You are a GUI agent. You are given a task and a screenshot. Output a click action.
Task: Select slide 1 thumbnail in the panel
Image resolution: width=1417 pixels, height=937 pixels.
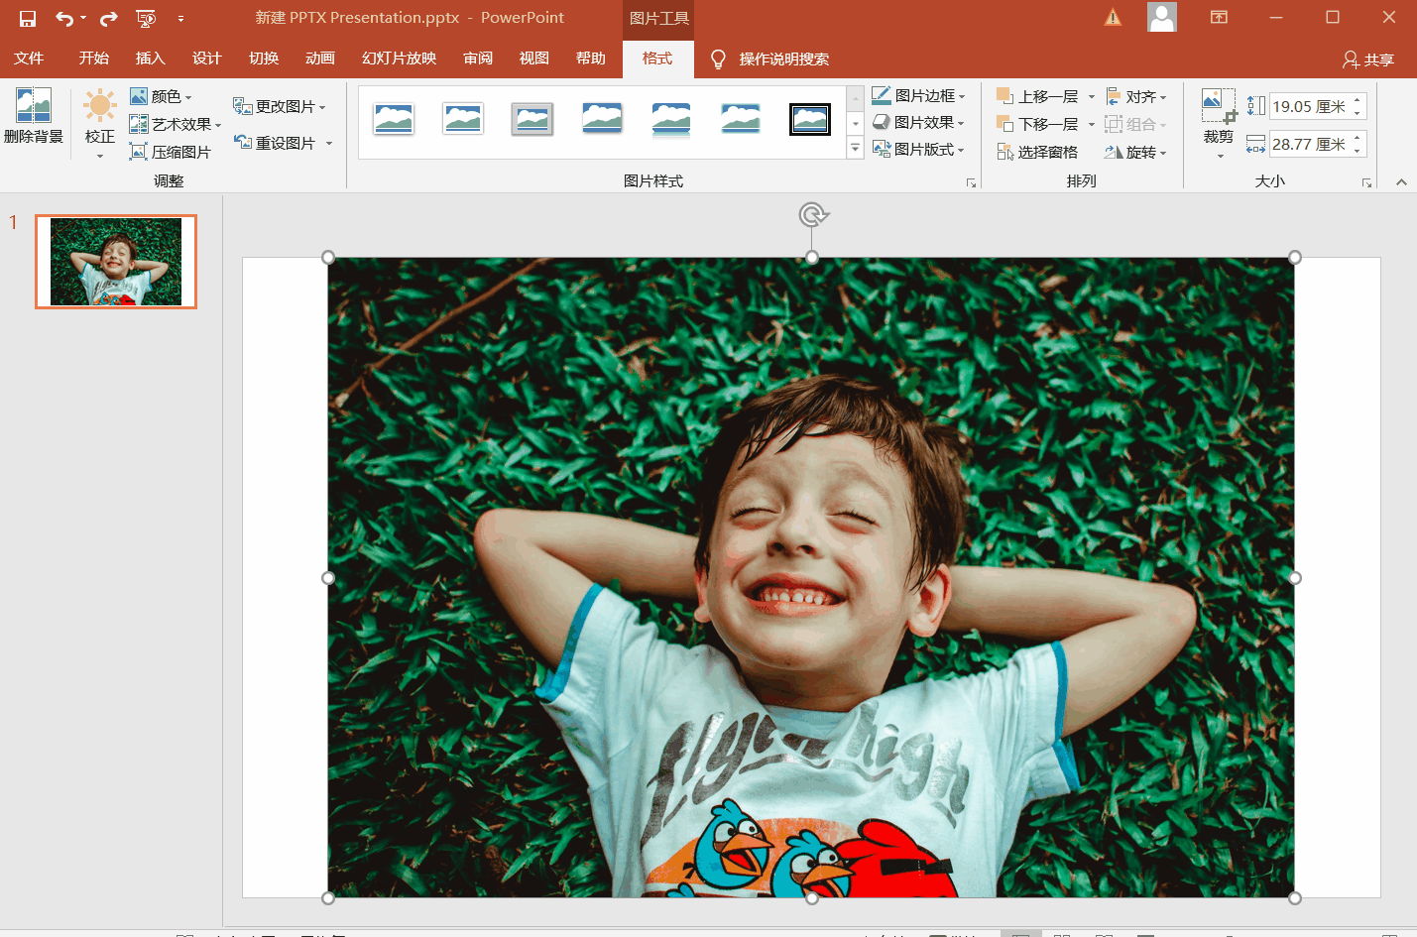116,262
